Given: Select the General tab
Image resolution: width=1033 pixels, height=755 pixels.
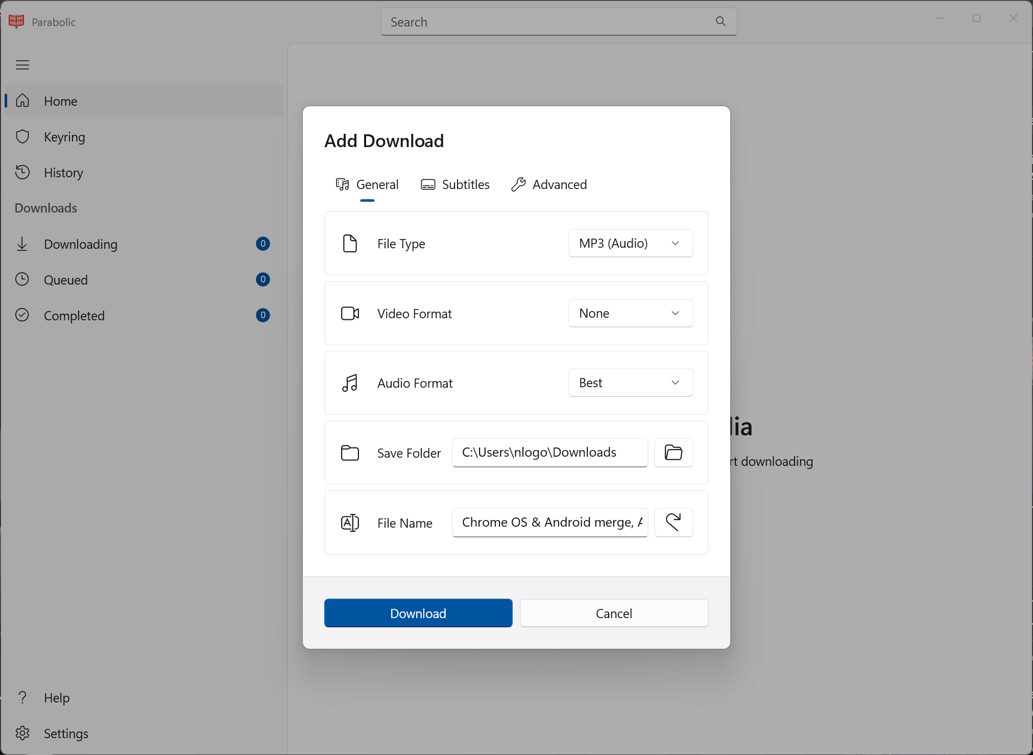Looking at the screenshot, I should [367, 184].
